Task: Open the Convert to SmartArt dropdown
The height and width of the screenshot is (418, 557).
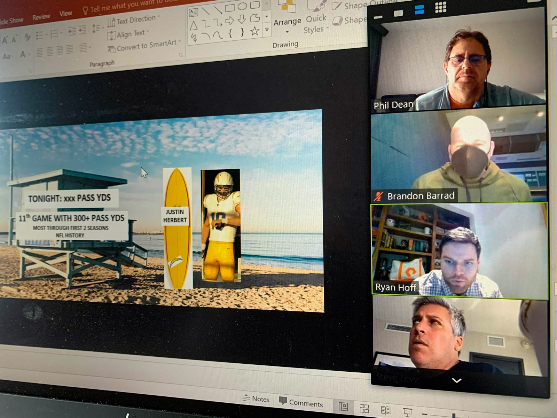Action: (144, 46)
